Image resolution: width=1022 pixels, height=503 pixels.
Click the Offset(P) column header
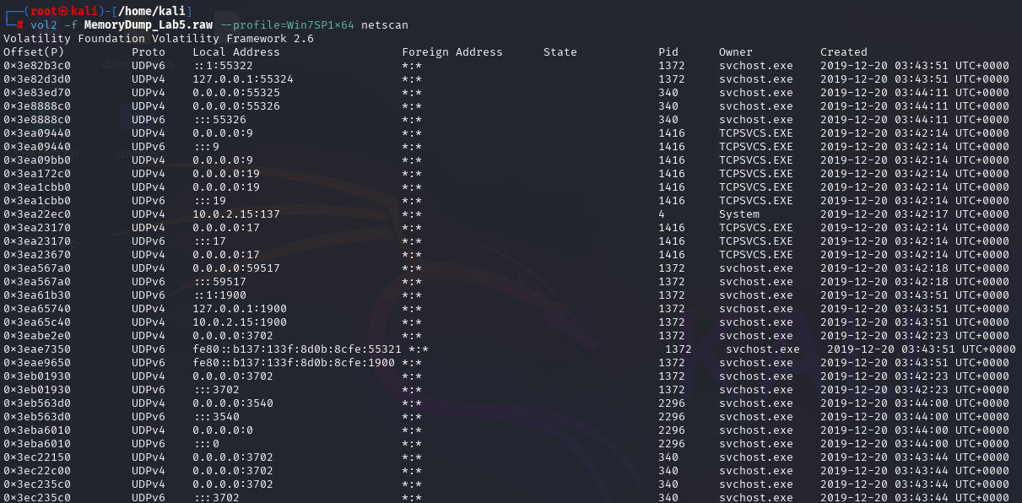(x=34, y=52)
